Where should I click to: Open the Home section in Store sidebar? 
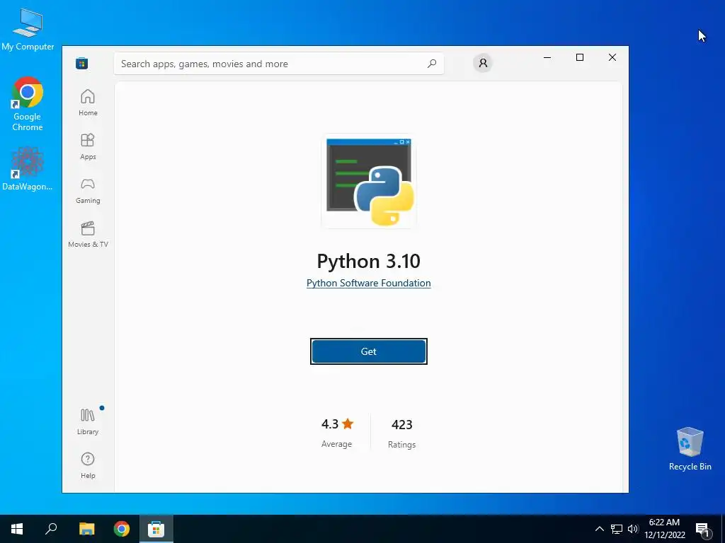click(x=88, y=103)
